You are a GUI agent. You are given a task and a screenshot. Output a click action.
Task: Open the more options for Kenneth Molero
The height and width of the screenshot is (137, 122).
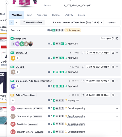pos(117,132)
